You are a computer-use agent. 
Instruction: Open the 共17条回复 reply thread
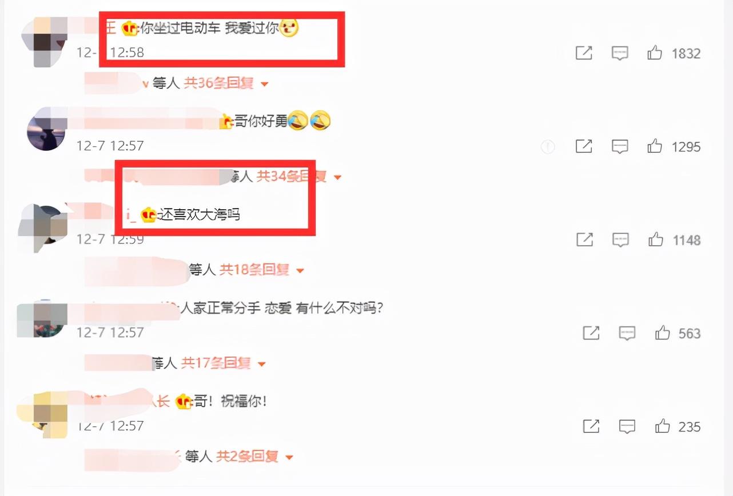point(224,363)
